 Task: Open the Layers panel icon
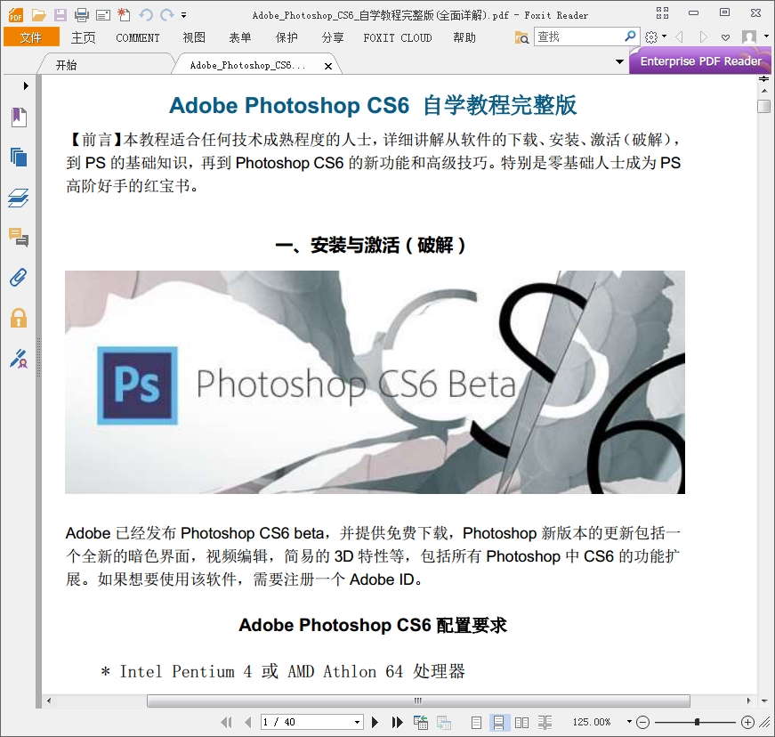click(19, 198)
